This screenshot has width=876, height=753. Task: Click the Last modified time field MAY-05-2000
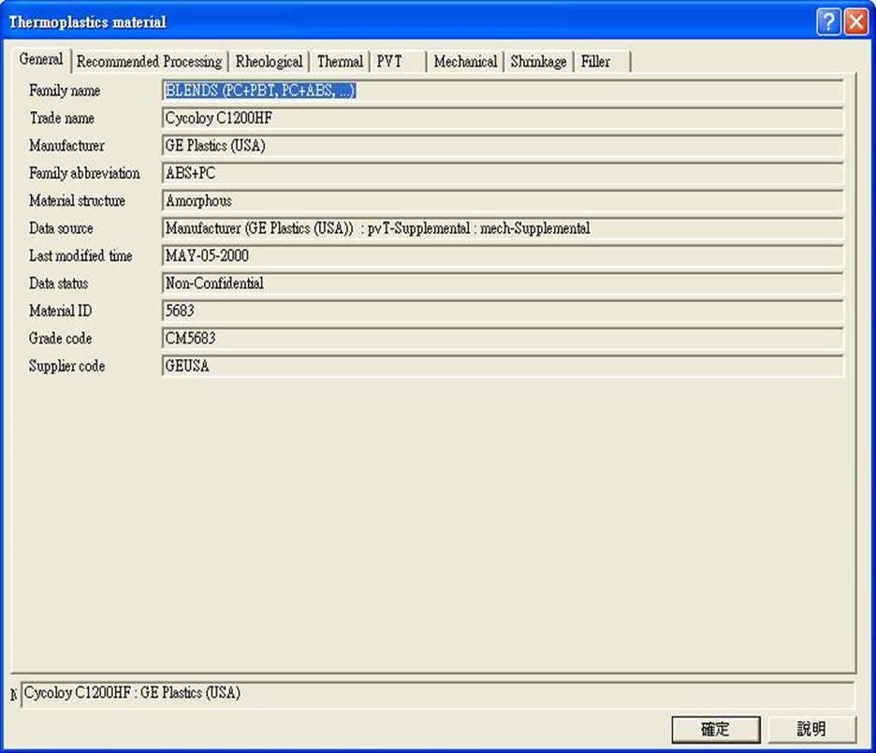tap(503, 255)
